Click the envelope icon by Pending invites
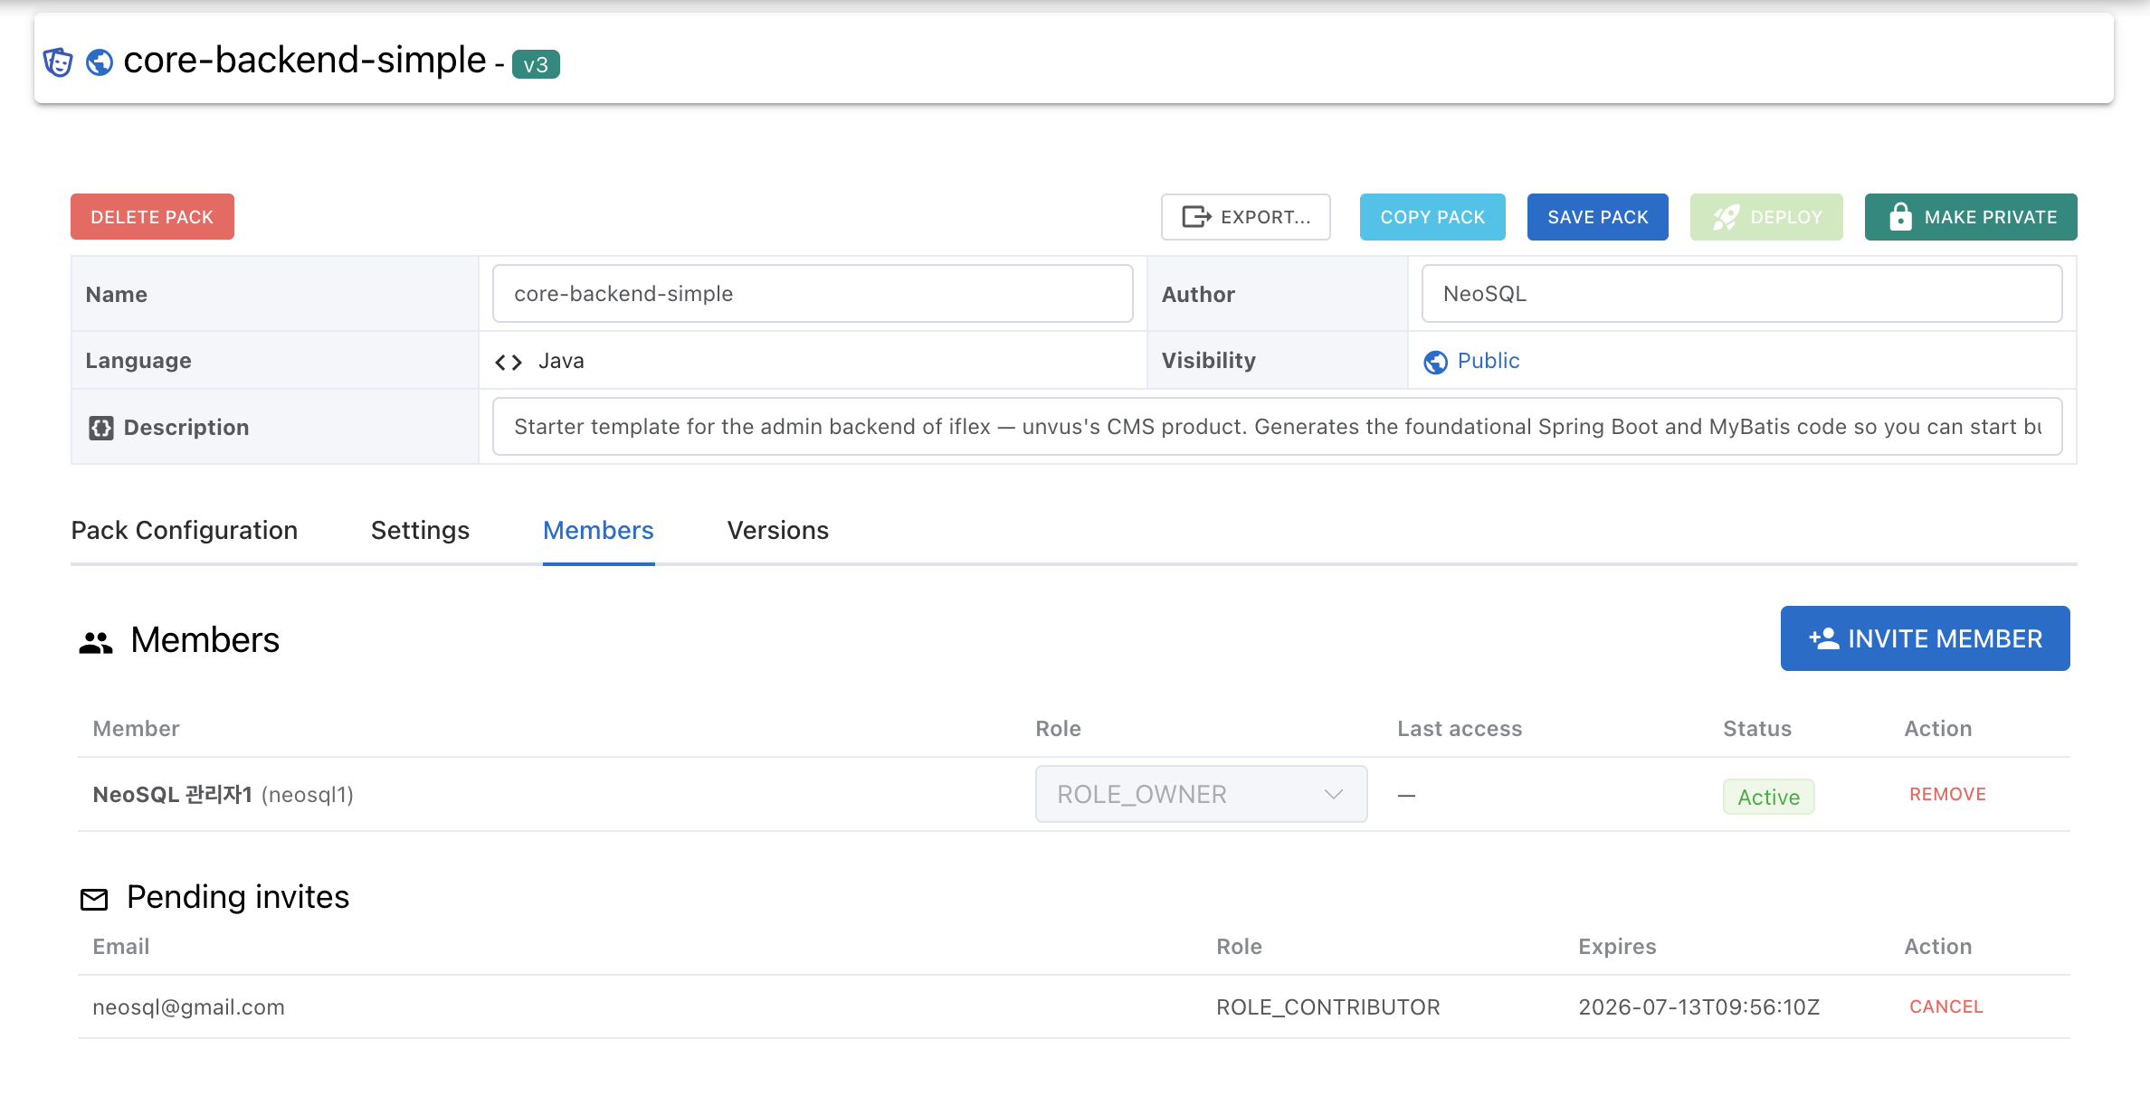 94,899
